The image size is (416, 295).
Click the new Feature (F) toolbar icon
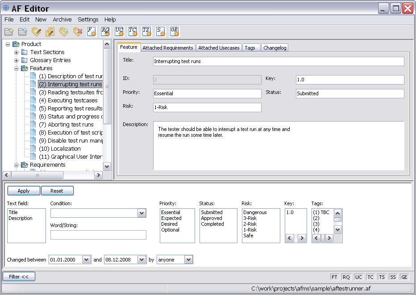[92, 31]
